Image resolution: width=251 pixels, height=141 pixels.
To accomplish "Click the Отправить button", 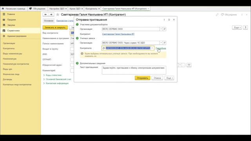I will click(x=142, y=78).
